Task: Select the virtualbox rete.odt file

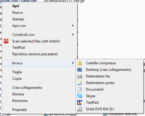Action: pyautogui.click(x=120, y=115)
